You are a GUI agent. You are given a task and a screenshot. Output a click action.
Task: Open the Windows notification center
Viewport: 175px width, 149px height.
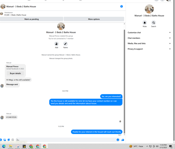(x=171, y=147)
